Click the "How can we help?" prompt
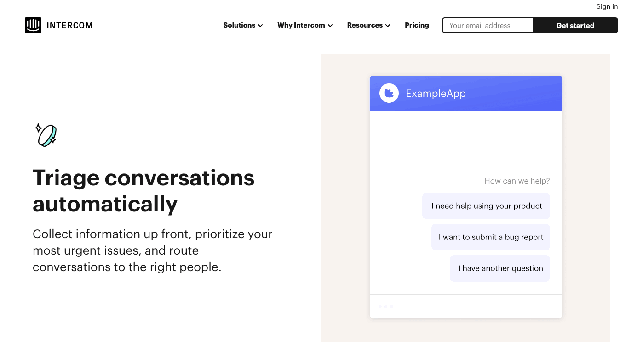The height and width of the screenshot is (356, 637). point(517,181)
